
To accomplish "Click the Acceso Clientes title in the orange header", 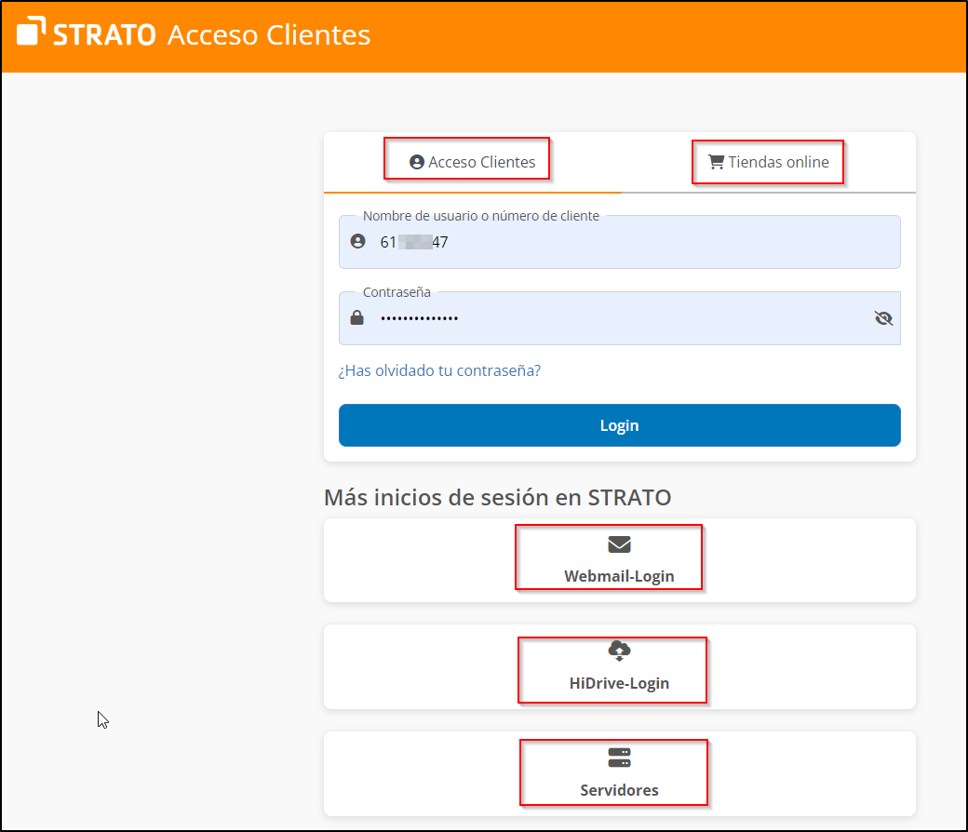I will [268, 34].
